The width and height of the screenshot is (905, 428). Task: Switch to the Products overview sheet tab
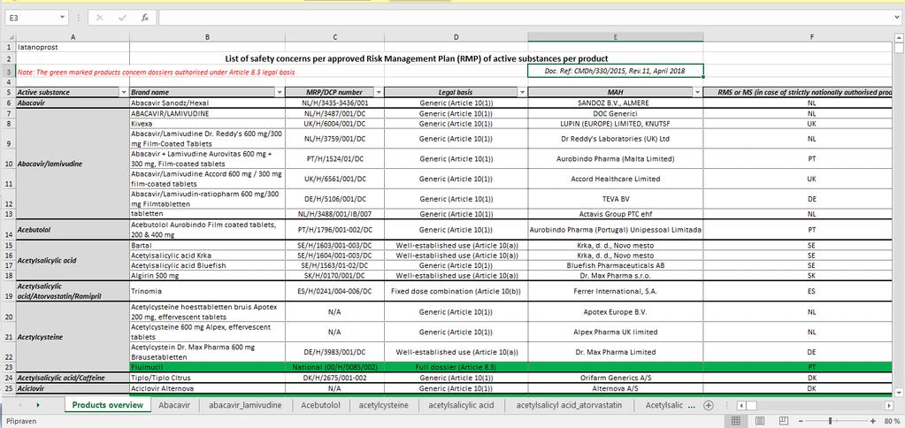click(x=107, y=405)
